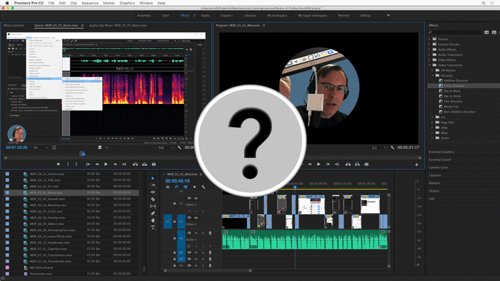Open the History panel
Viewport: 500px width, 281px height.
[x=434, y=191]
